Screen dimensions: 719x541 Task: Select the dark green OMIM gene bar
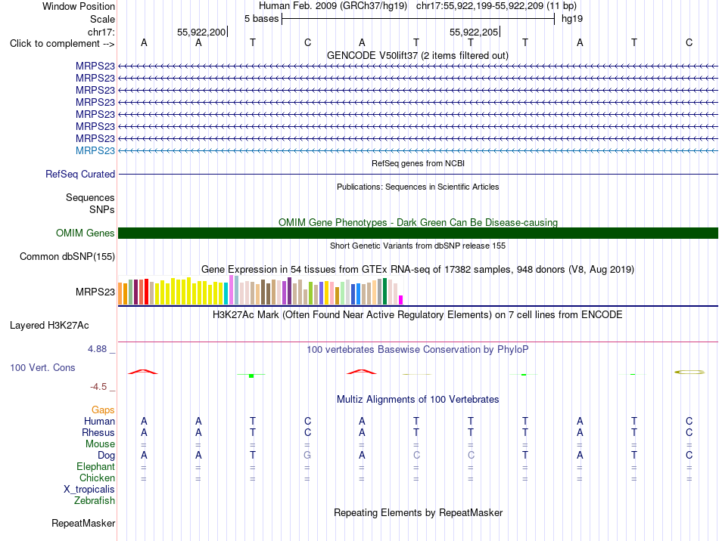[x=418, y=233]
